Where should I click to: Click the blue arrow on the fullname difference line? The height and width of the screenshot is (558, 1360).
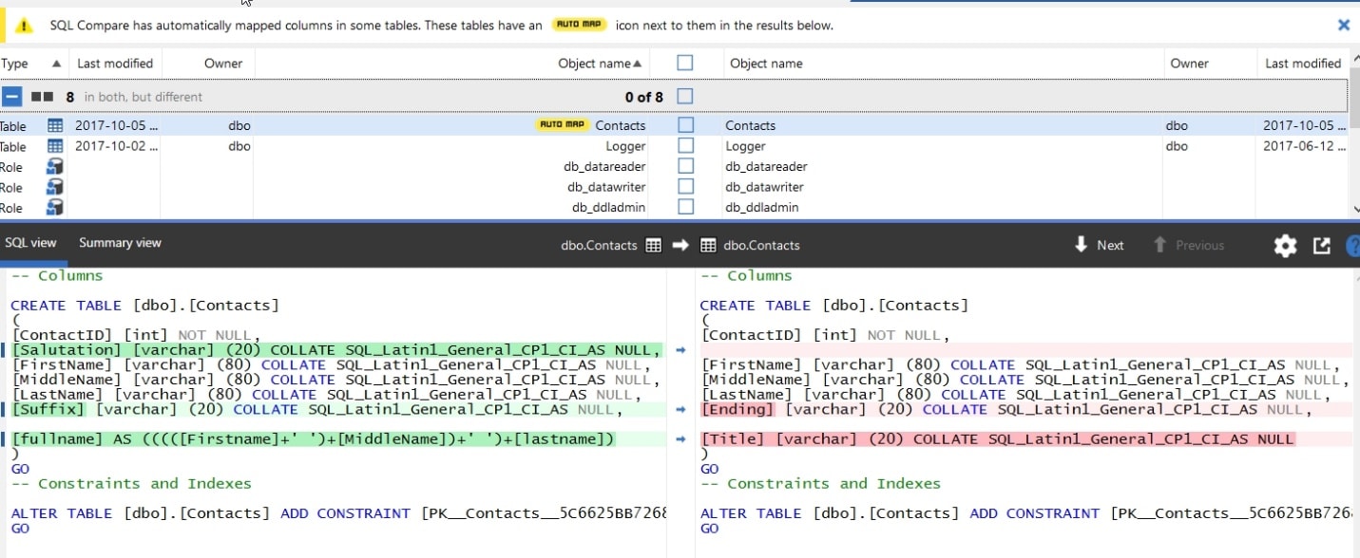tap(680, 439)
